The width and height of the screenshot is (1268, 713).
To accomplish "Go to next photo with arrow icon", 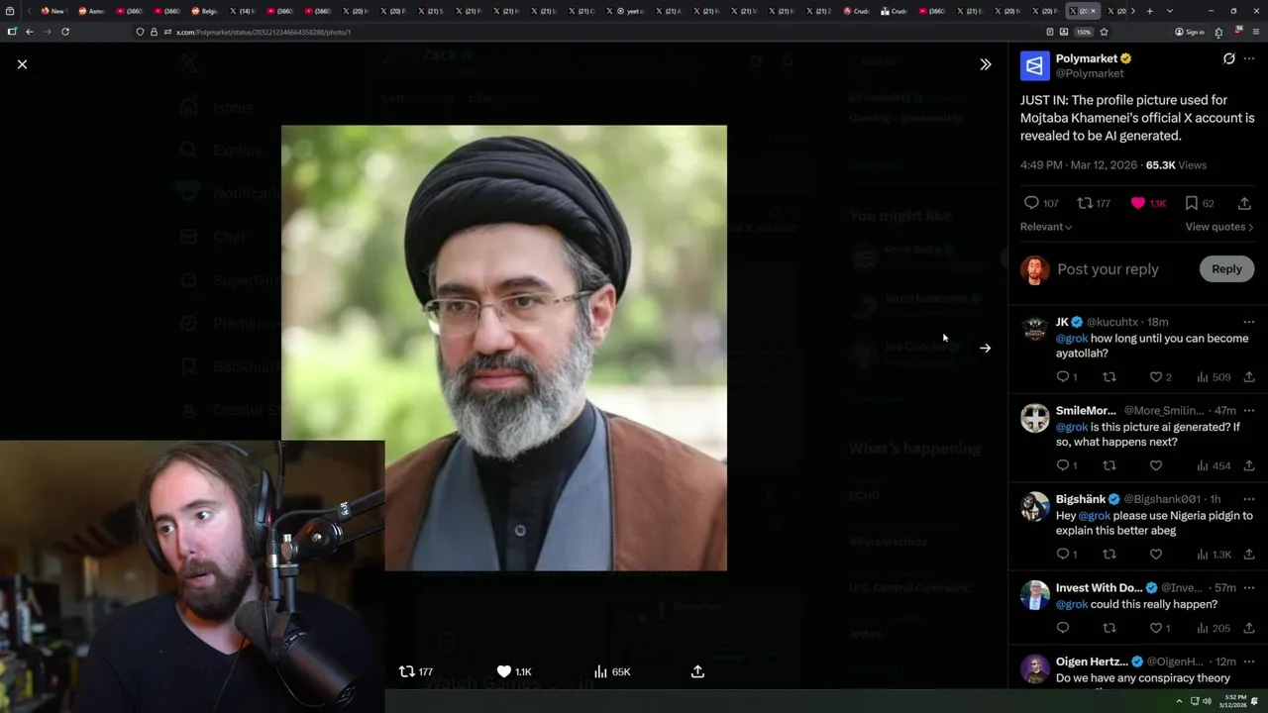I will tap(985, 348).
